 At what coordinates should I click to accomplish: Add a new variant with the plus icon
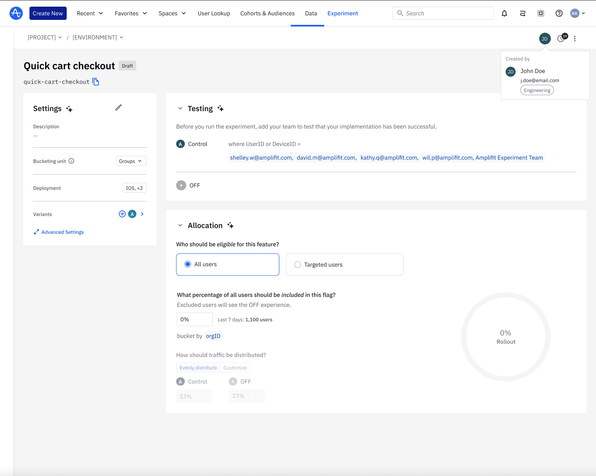pyautogui.click(x=122, y=214)
